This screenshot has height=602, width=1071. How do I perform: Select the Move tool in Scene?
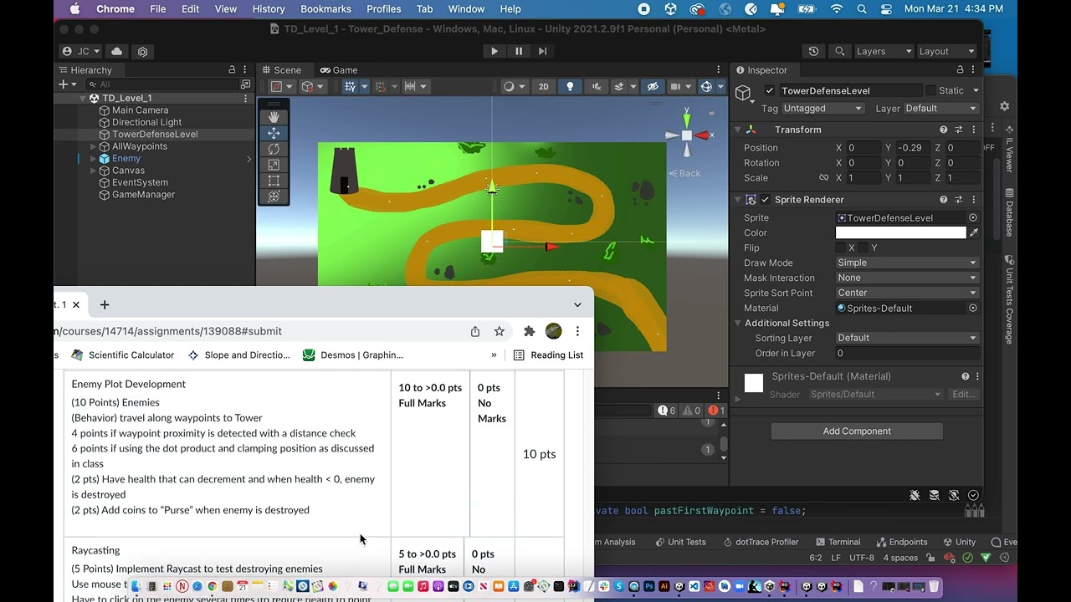[x=274, y=133]
